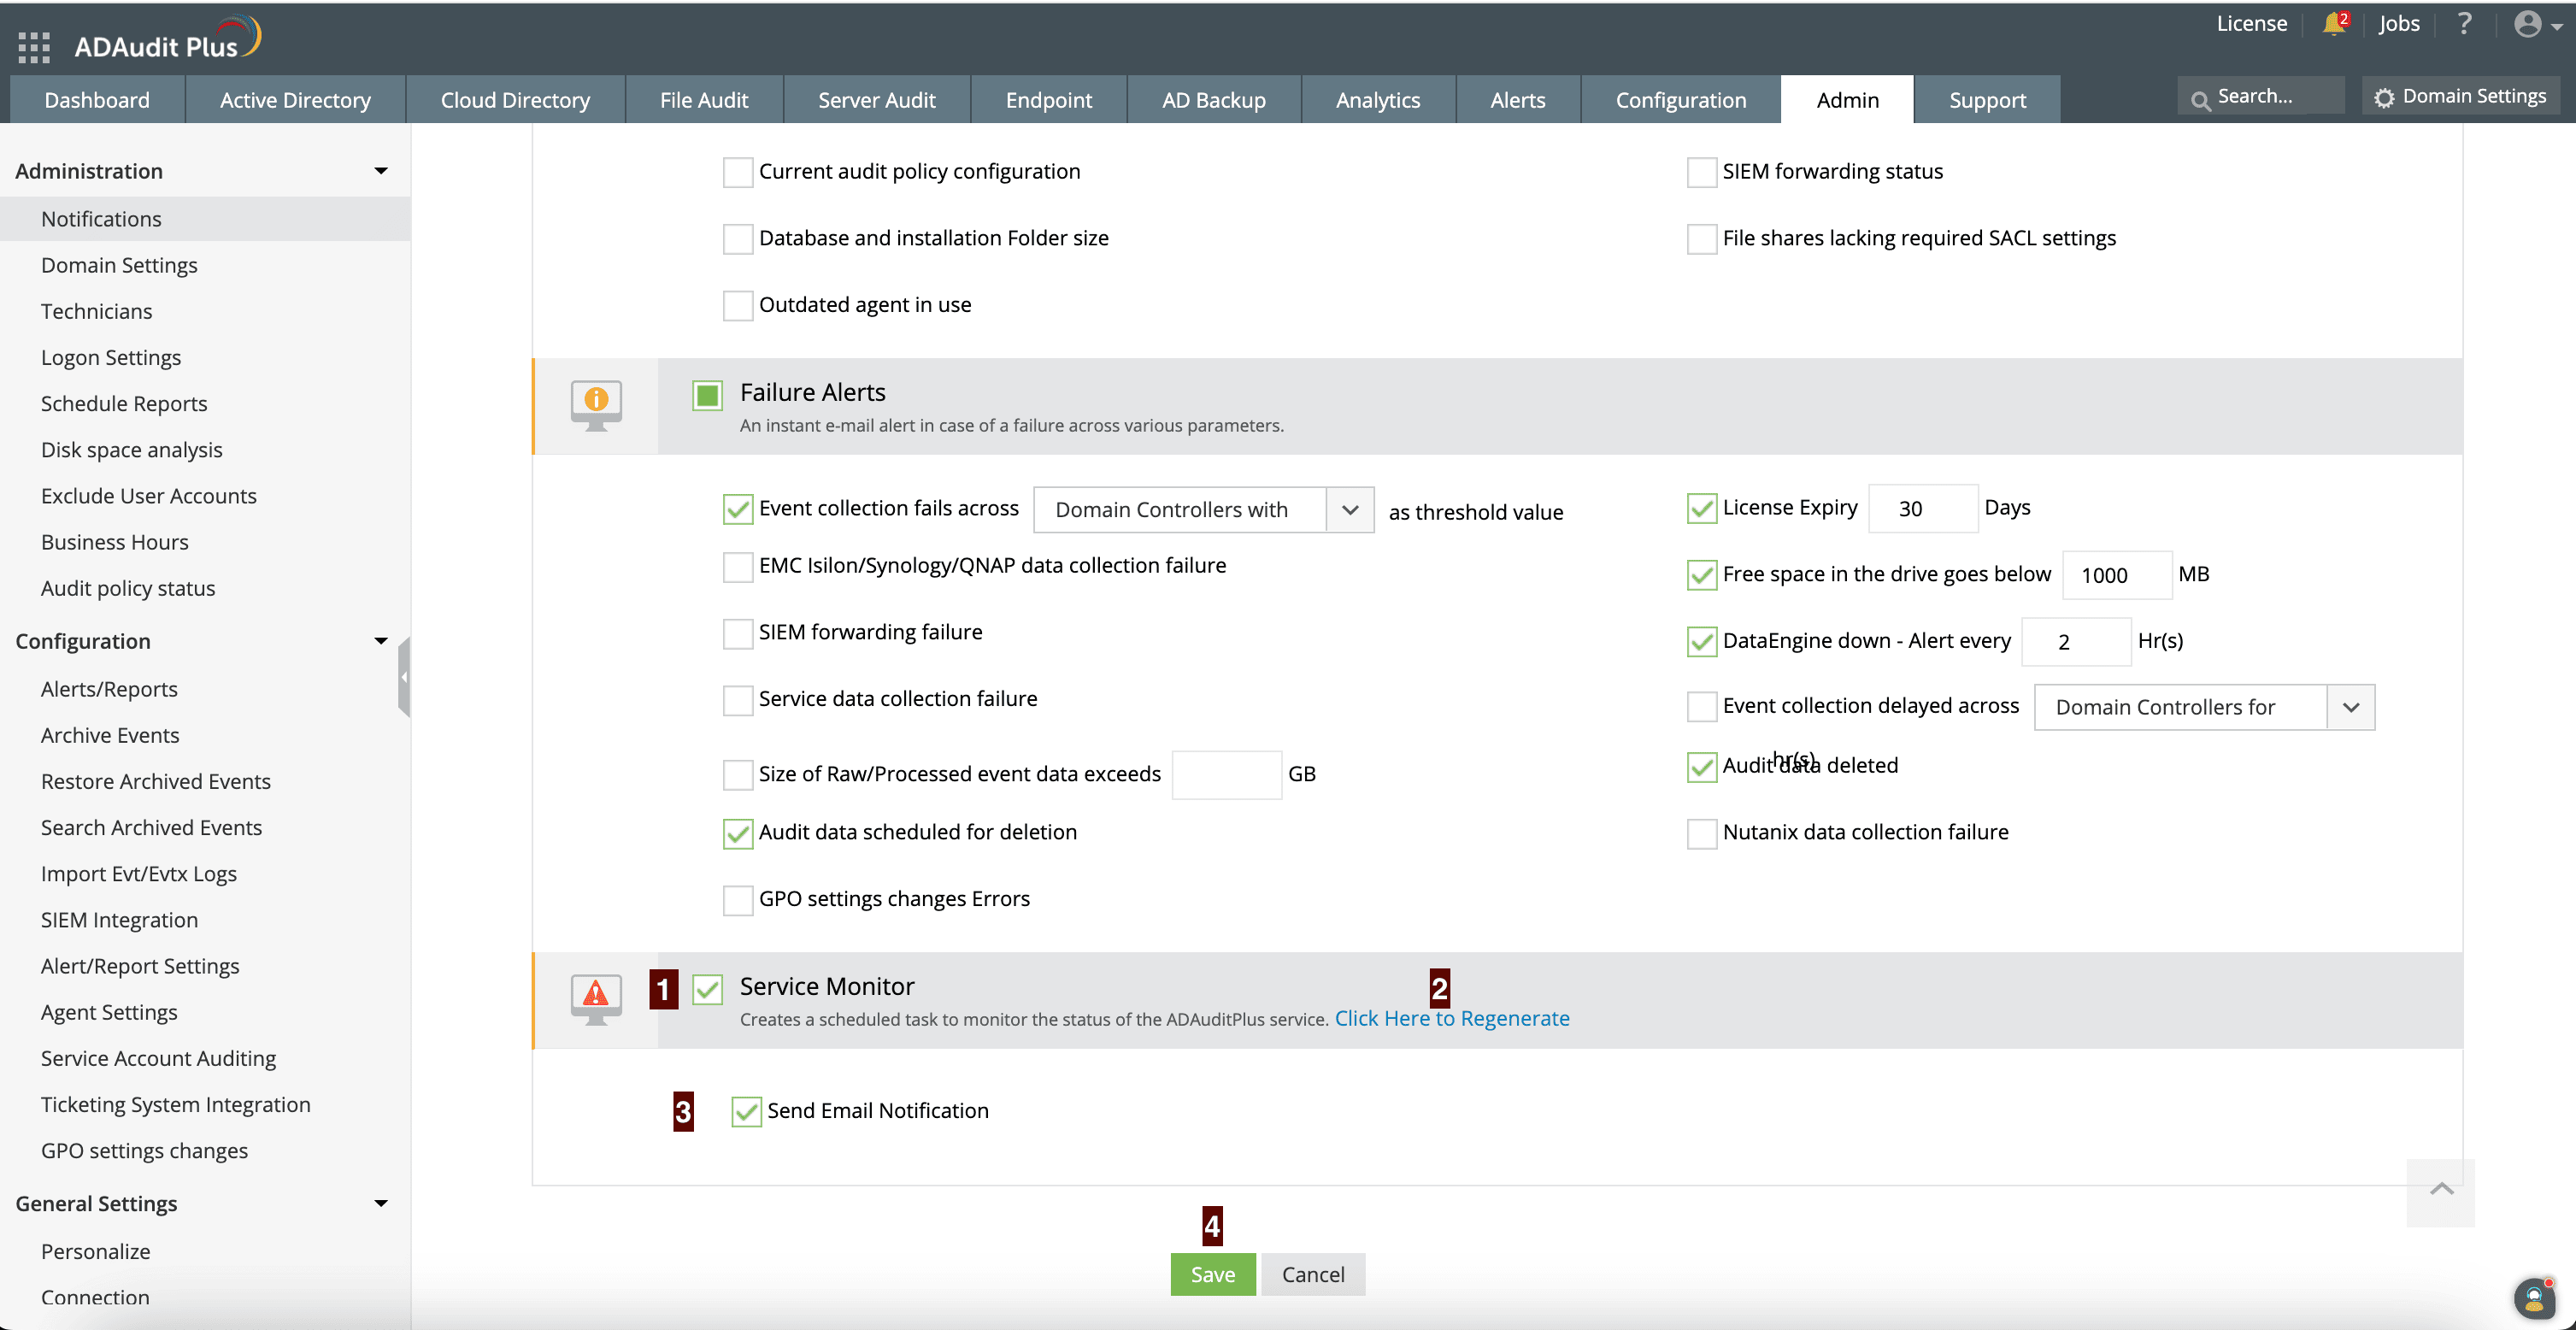Viewport: 2576px width, 1330px height.
Task: Check GPO settings changes Errors
Action: click(x=738, y=900)
